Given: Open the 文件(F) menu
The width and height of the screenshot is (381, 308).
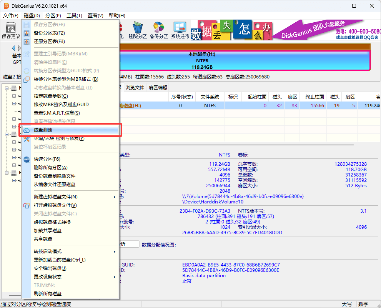Looking at the screenshot, I should 10,15.
